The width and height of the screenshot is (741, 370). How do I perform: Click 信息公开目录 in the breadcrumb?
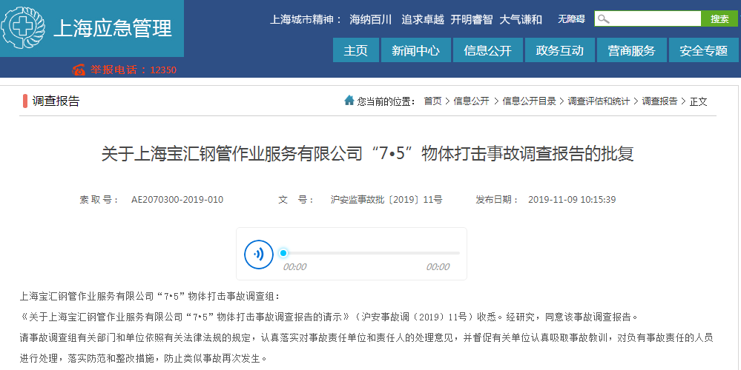529,101
